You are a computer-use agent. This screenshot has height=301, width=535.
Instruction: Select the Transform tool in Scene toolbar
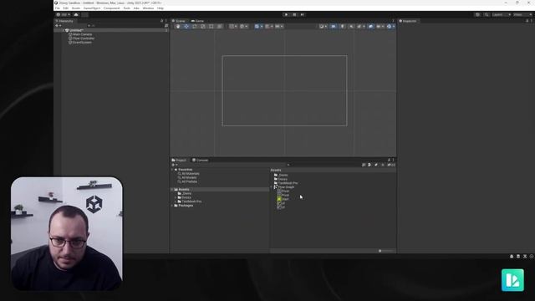click(x=219, y=26)
